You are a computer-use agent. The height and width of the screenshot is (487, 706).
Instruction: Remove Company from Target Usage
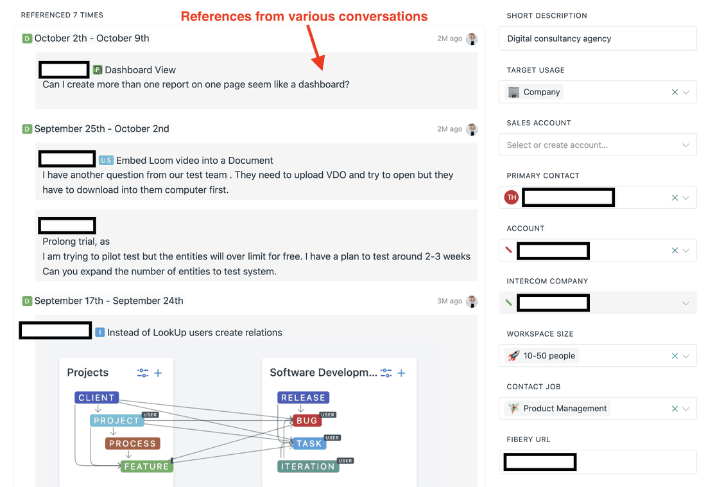pyautogui.click(x=675, y=92)
